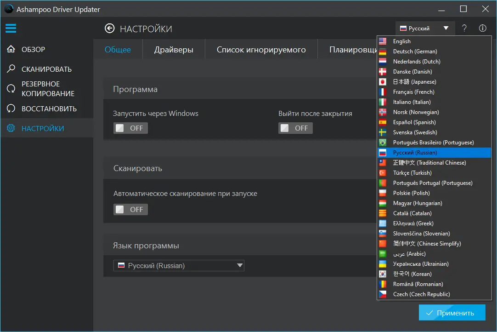The width and height of the screenshot is (497, 332).
Task: Open РЕЗЕРВНОЕ КОПИРОВАНИЕ in sidebar
Action: tap(47, 89)
